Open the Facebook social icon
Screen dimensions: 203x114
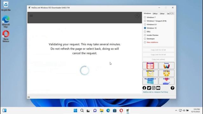tap(144, 88)
